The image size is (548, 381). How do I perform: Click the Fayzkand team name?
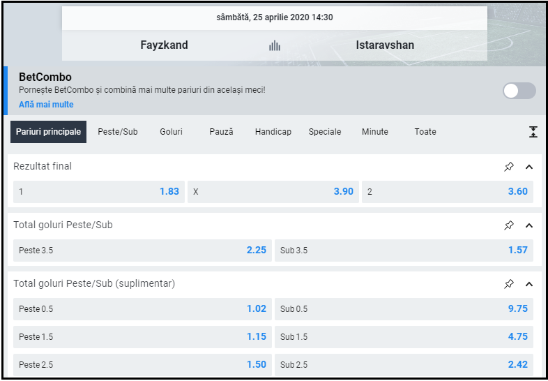pyautogui.click(x=164, y=45)
